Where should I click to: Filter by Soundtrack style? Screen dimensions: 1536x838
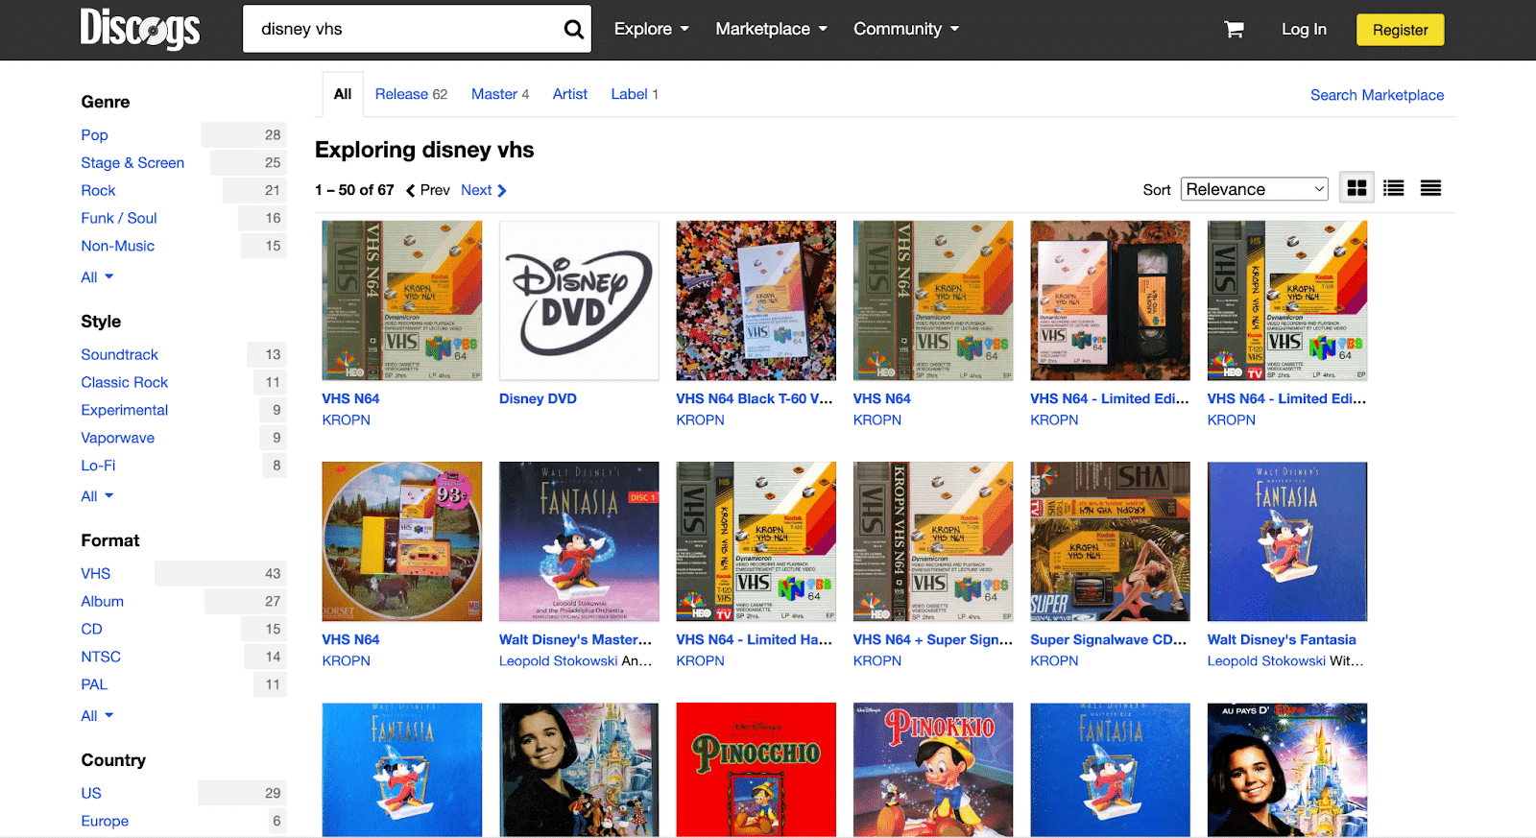[119, 355]
